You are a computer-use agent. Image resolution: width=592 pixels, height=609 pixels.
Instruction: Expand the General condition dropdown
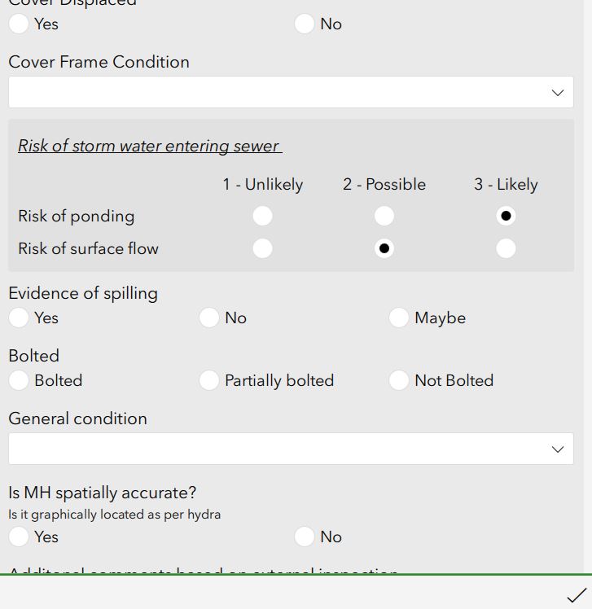[291, 449]
